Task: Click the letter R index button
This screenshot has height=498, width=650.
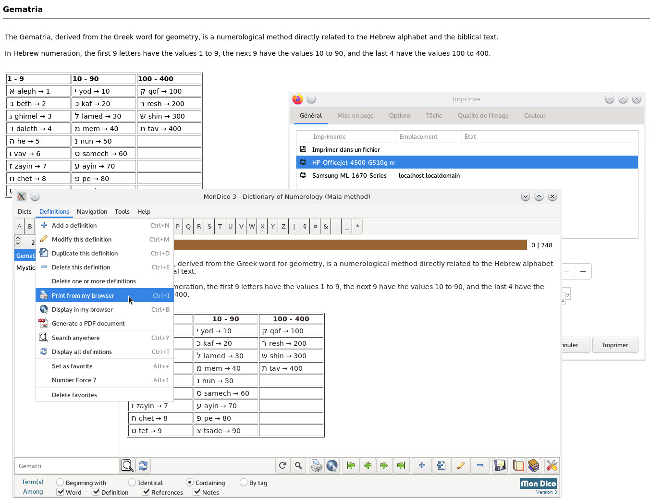Action: [x=199, y=227]
